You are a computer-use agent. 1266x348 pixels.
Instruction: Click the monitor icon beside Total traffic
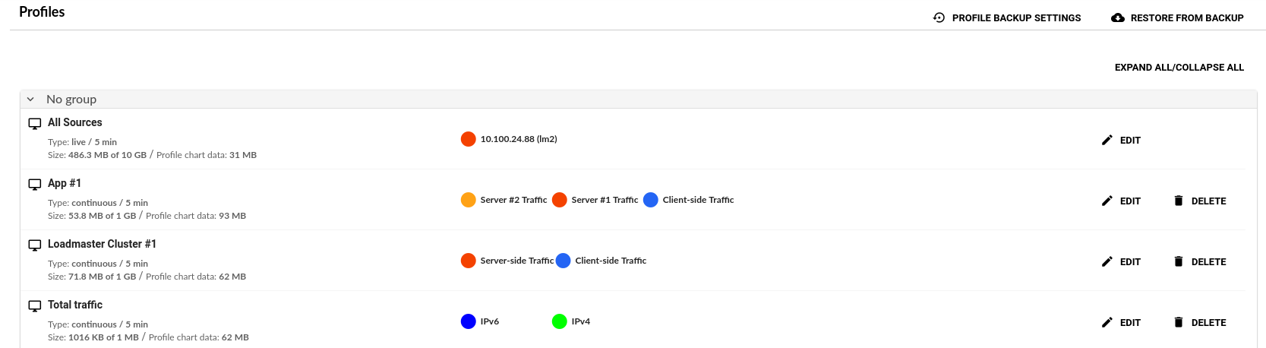34,305
